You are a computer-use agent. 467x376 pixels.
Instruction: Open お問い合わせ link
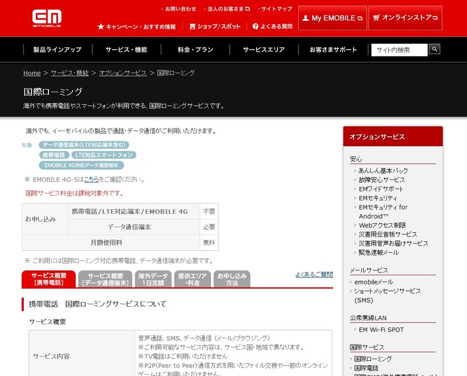[x=181, y=9]
